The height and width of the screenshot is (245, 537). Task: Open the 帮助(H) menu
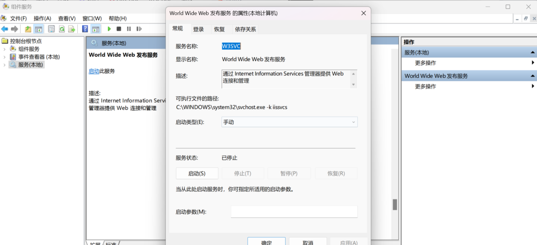tap(117, 19)
